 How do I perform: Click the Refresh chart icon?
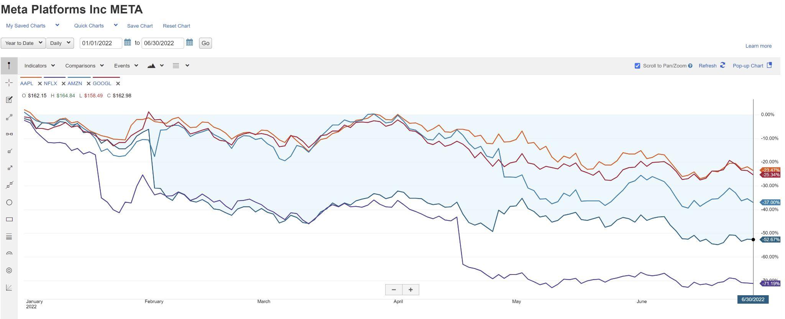point(723,65)
